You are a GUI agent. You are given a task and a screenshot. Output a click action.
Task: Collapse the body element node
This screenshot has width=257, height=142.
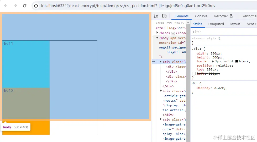tap(157, 38)
